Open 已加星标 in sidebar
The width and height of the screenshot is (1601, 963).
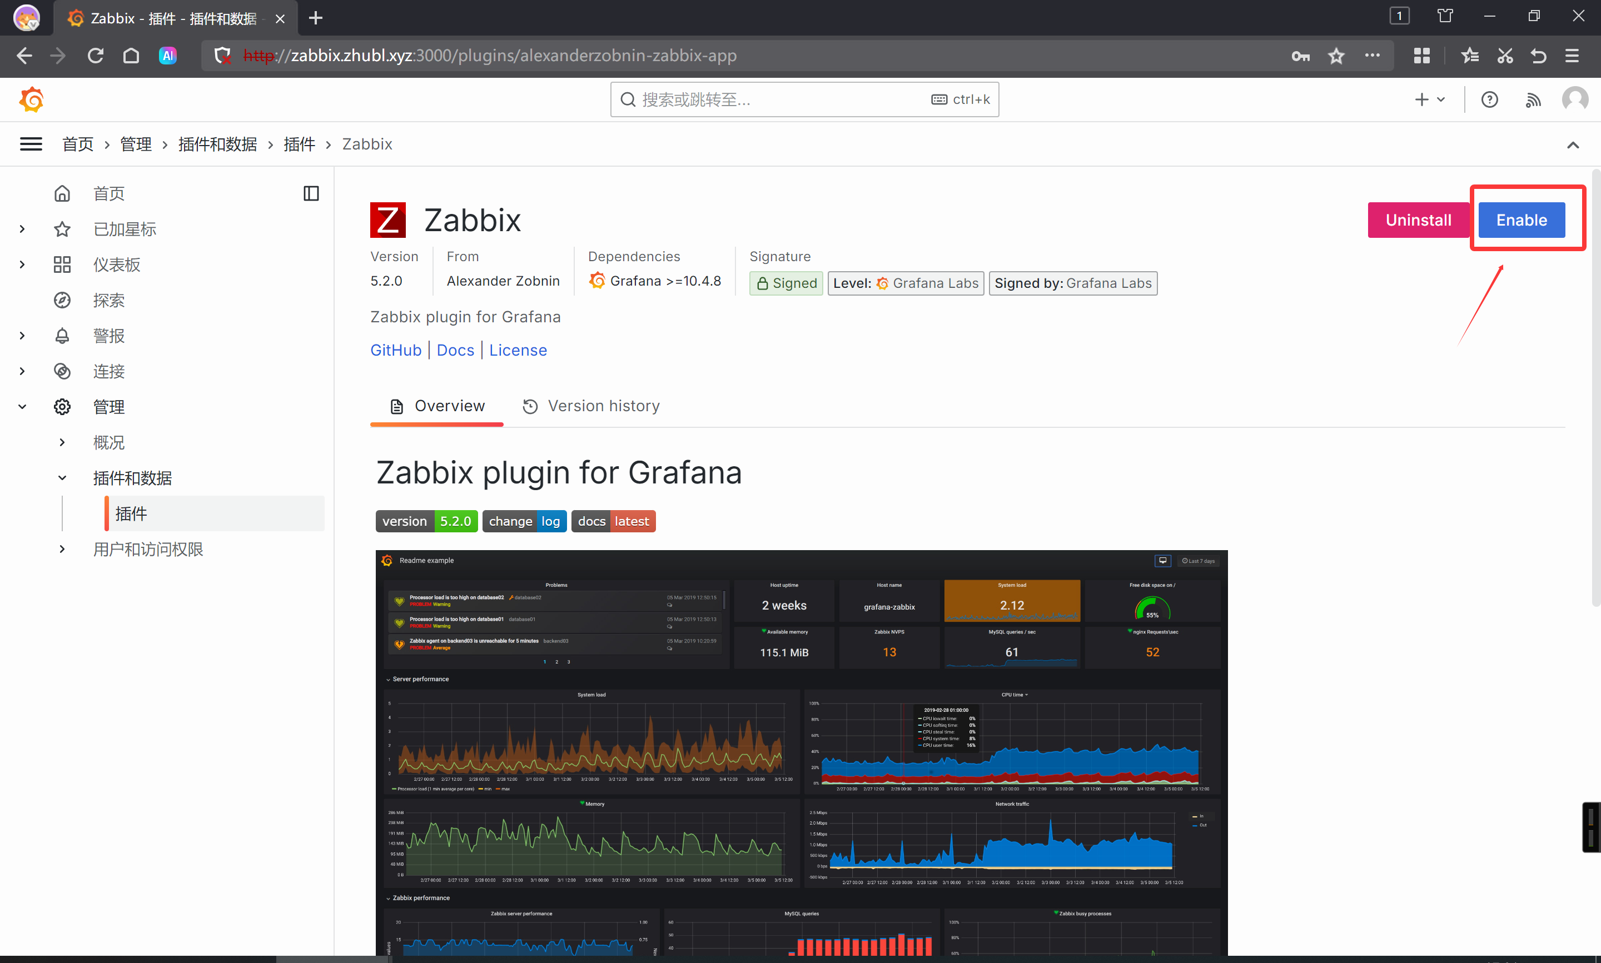click(125, 229)
